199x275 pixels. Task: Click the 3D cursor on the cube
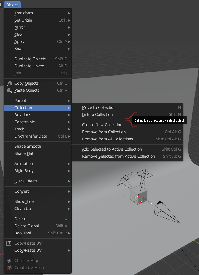click(x=138, y=200)
